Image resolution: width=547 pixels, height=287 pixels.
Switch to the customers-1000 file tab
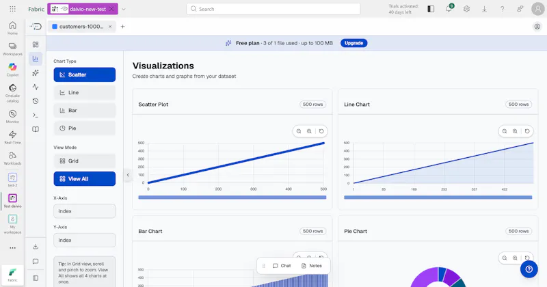point(81,27)
